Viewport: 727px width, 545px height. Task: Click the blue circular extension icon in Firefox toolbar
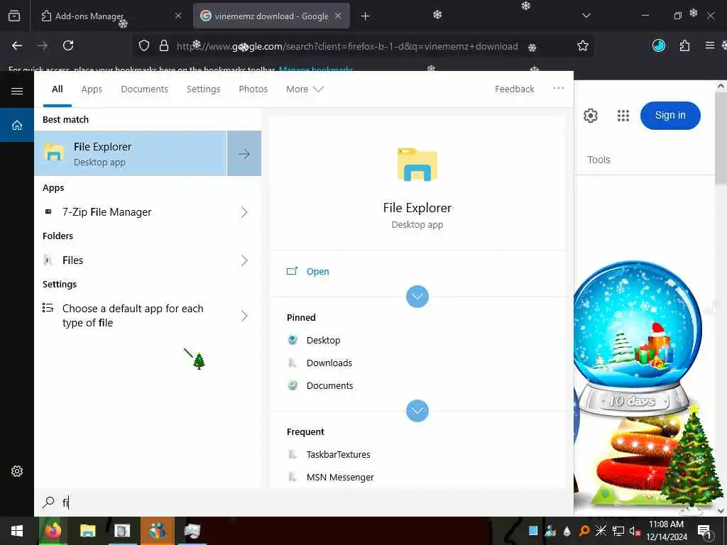(659, 45)
